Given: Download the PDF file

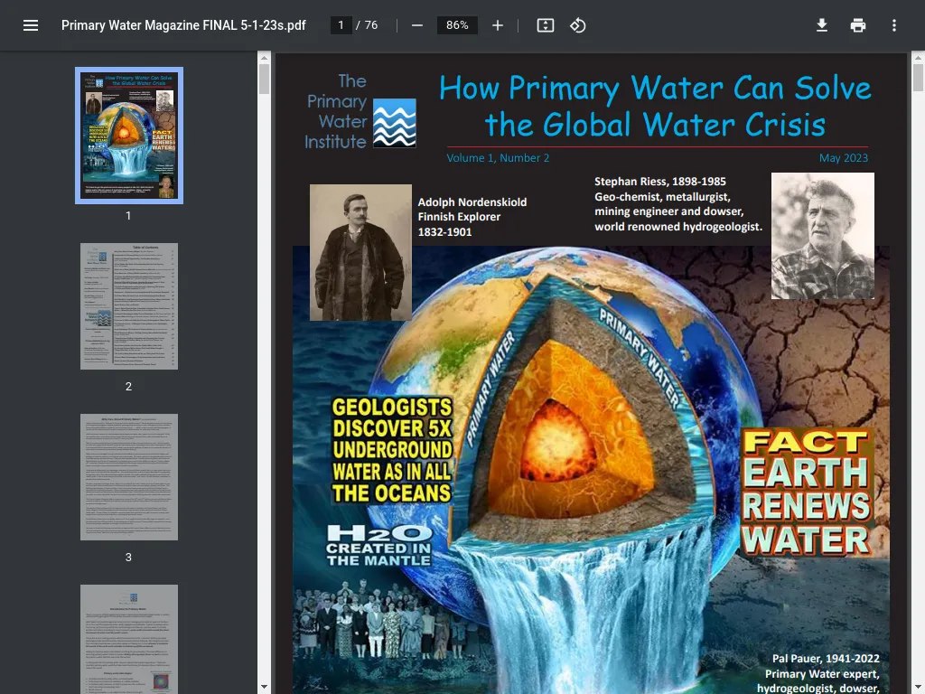Looking at the screenshot, I should tap(822, 25).
